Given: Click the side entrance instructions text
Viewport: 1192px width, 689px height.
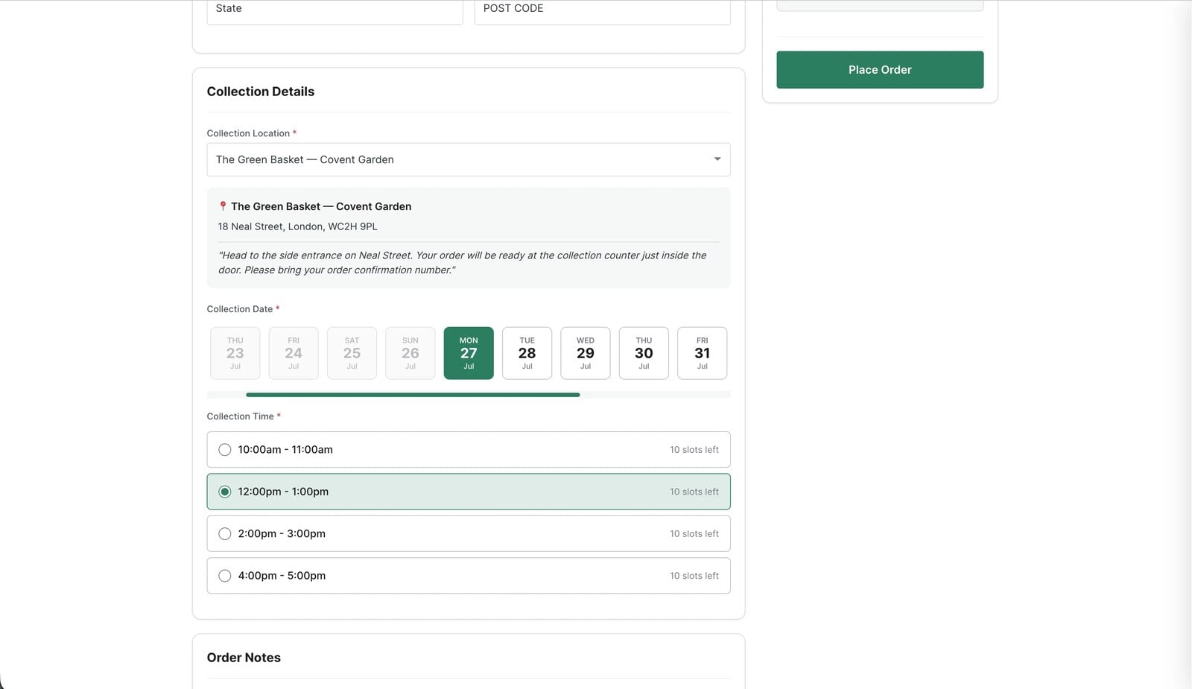Looking at the screenshot, I should [463, 262].
